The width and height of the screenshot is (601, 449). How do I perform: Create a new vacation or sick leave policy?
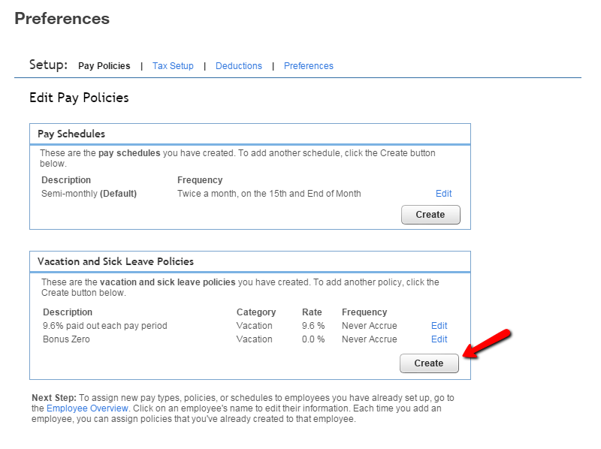point(429,363)
